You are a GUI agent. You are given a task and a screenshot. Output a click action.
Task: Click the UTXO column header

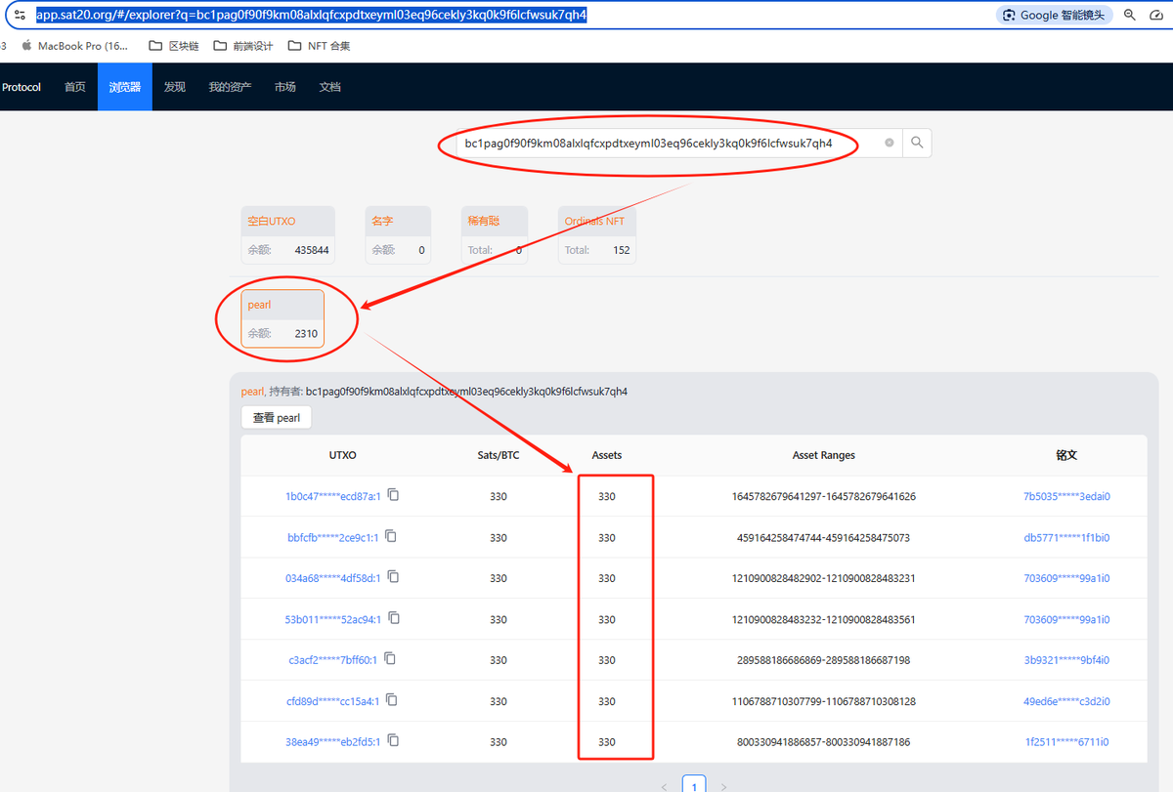click(343, 455)
